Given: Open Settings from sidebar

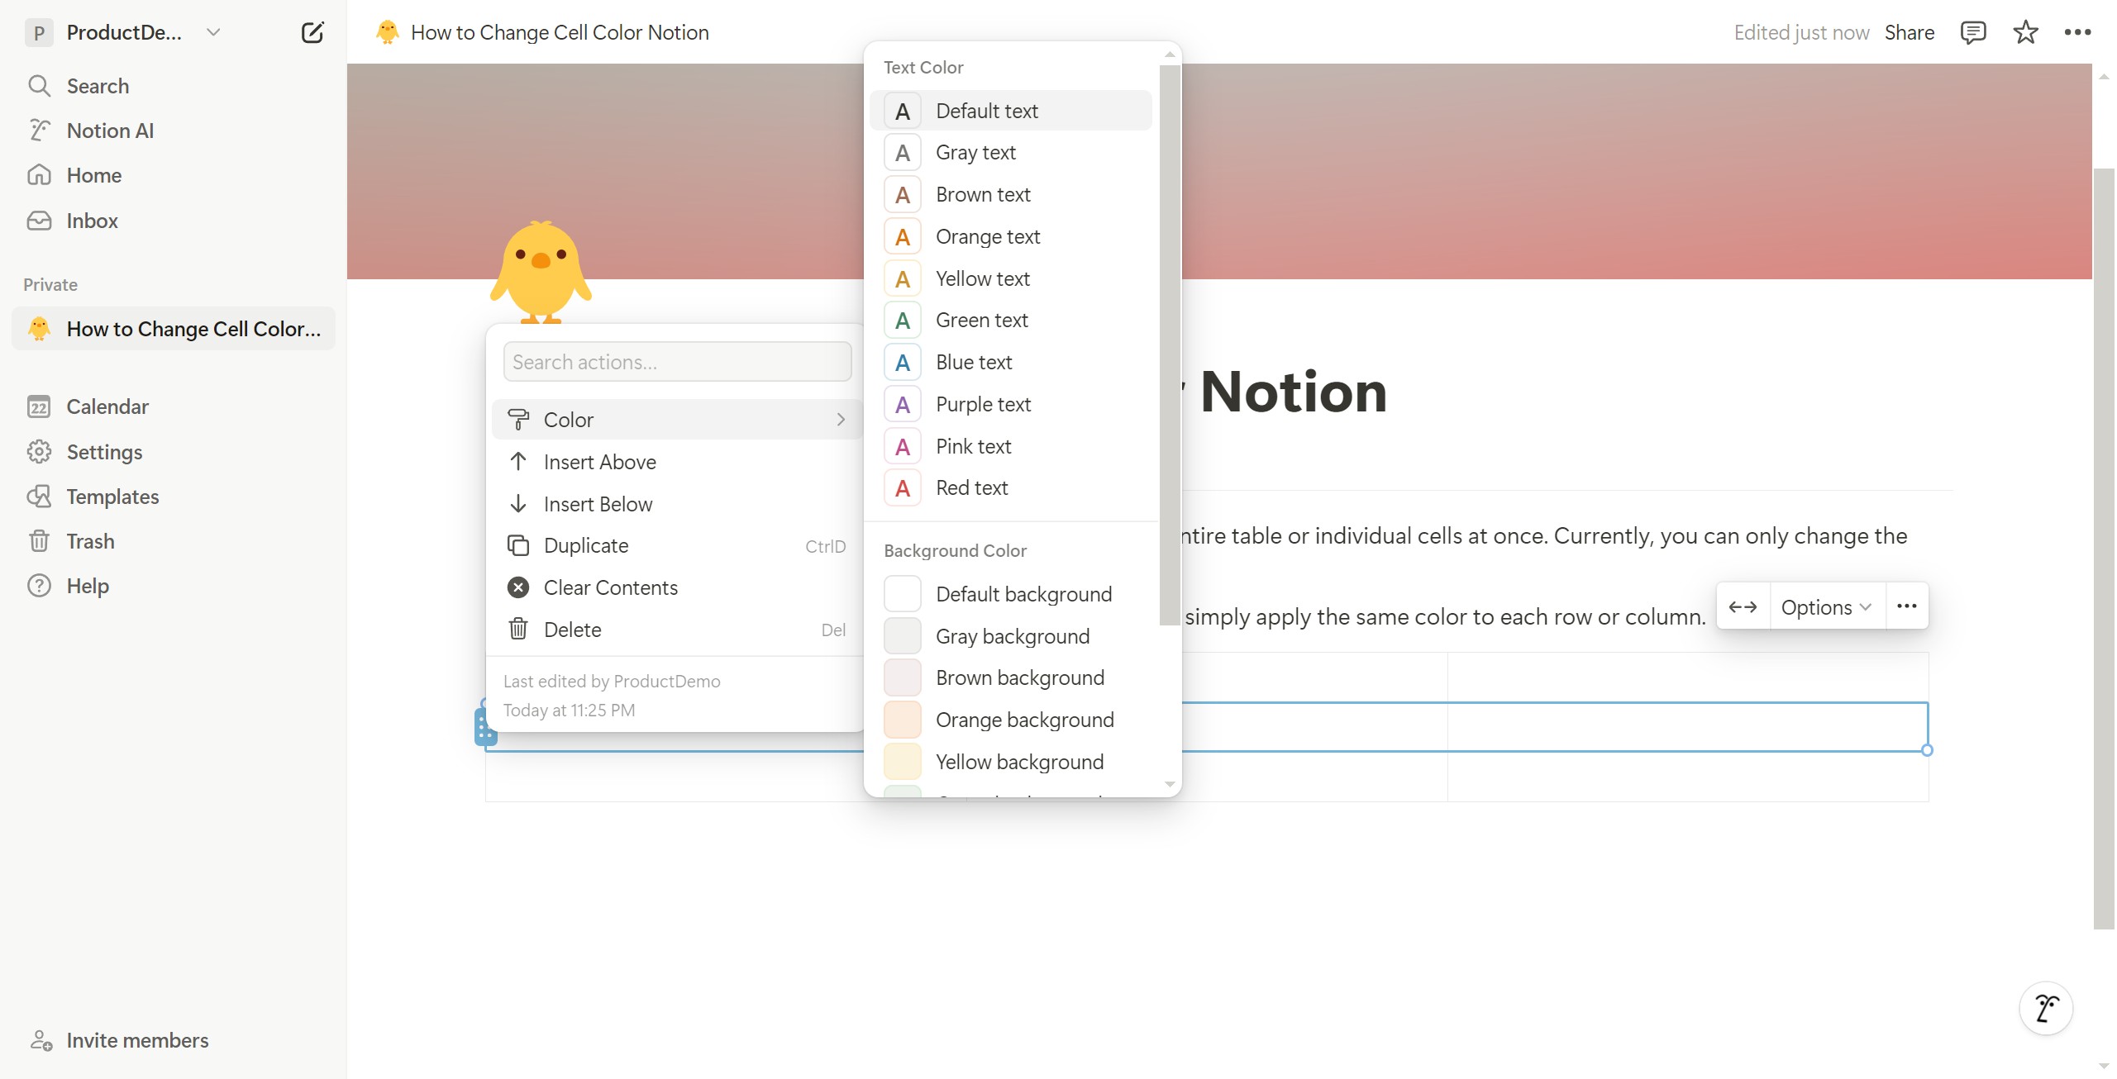Looking at the screenshot, I should pyautogui.click(x=174, y=452).
